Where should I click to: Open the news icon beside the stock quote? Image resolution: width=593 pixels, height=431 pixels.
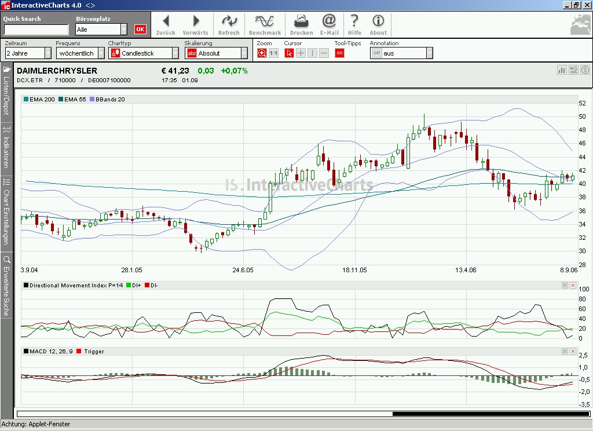pyautogui.click(x=573, y=70)
